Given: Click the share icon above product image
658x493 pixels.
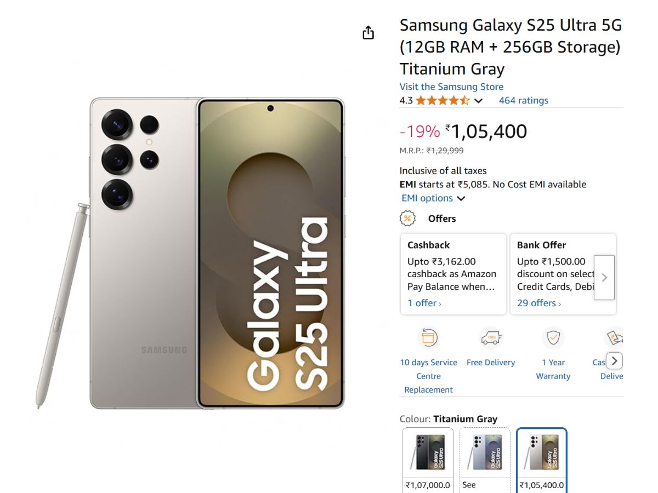Looking at the screenshot, I should click(x=368, y=33).
